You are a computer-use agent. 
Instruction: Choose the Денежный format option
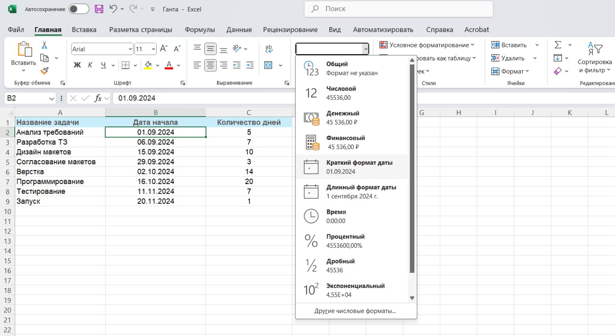(x=352, y=117)
